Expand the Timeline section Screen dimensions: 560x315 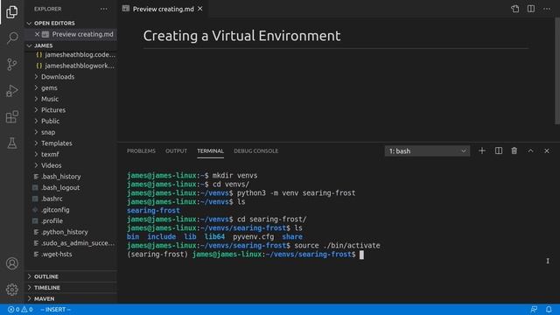coord(71,288)
